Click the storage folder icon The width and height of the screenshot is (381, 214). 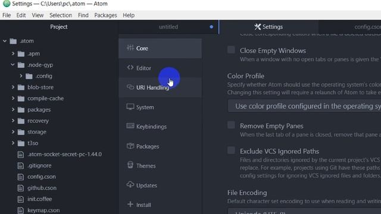pyautogui.click(x=21, y=132)
